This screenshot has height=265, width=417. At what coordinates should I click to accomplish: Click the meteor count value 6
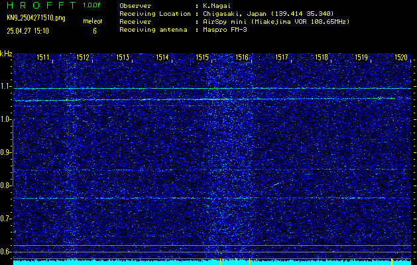click(95, 31)
